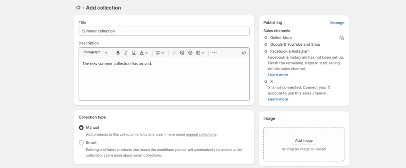Toggle italic formatting in description editor

(x=126, y=53)
